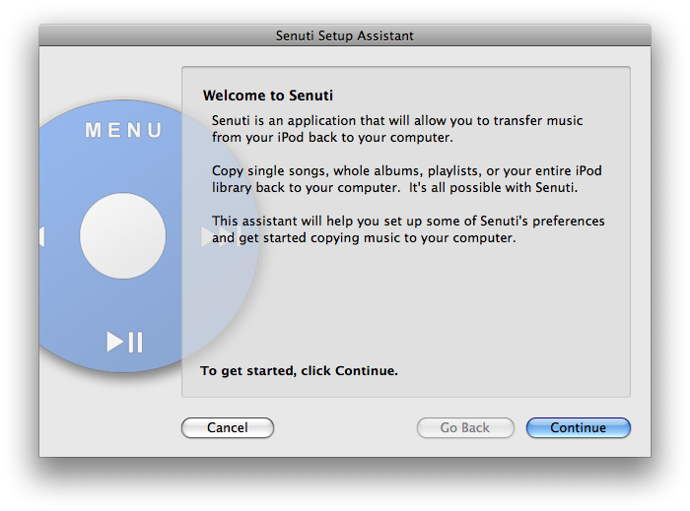This screenshot has height=511, width=690.
Task: Select the grayed-out Go Back button
Action: click(465, 427)
